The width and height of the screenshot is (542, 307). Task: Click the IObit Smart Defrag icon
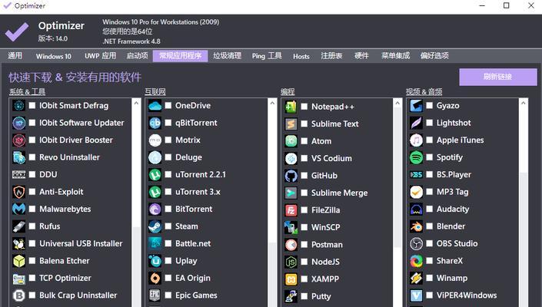(18, 106)
